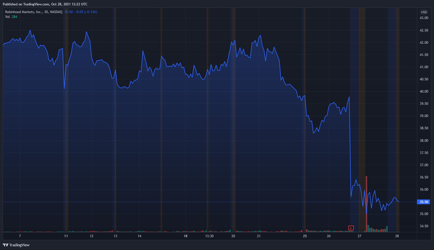Viewport: 434px width, 250px height.
Task: Click date label 26 on time axis
Action: [329, 236]
